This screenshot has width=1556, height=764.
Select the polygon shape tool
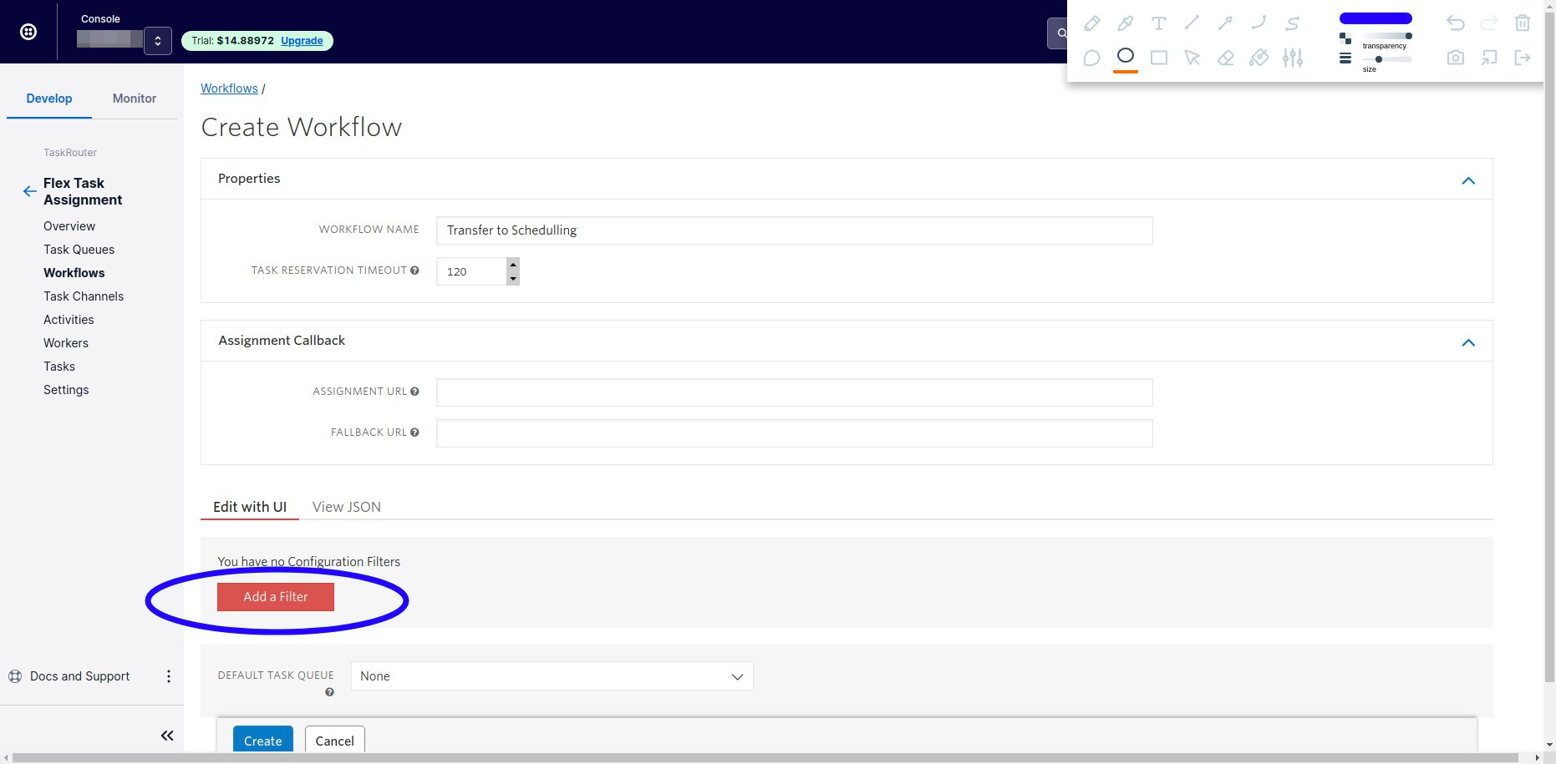pos(1091,58)
